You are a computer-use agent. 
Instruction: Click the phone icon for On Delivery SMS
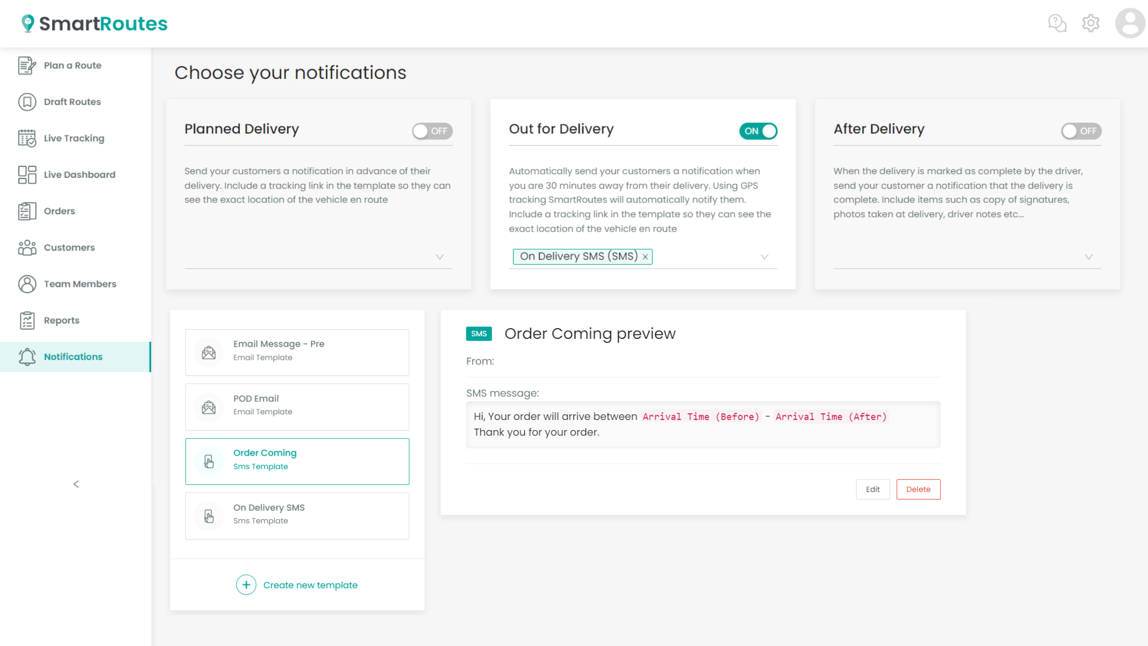[x=209, y=516]
